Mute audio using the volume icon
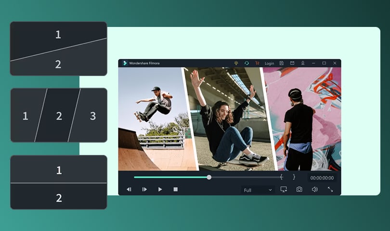The image size is (390, 231). tap(314, 190)
